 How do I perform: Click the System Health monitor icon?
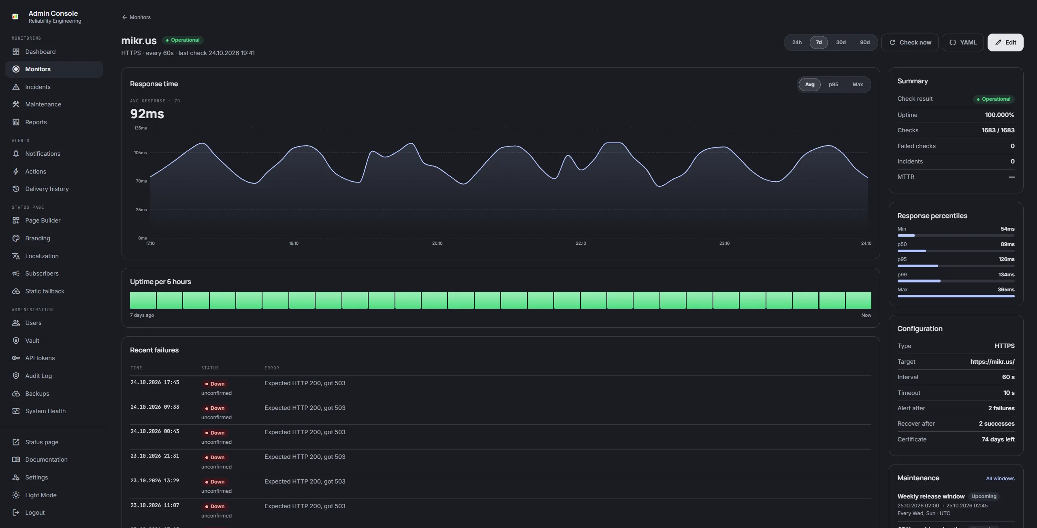click(x=16, y=411)
